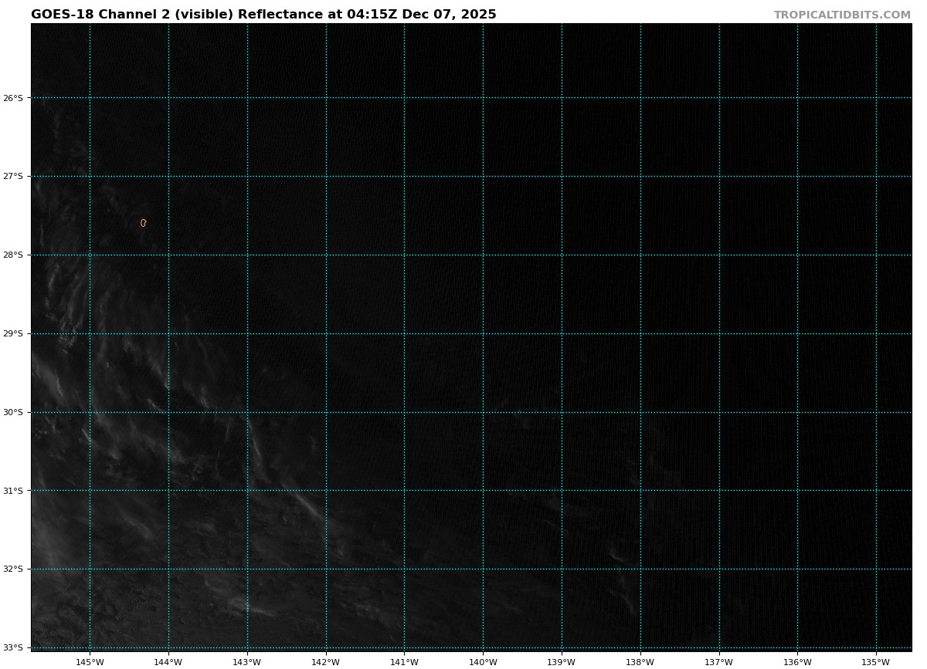This screenshot has height=669, width=927.
Task: Click the orange island outline near 144°W
Action: [143, 223]
